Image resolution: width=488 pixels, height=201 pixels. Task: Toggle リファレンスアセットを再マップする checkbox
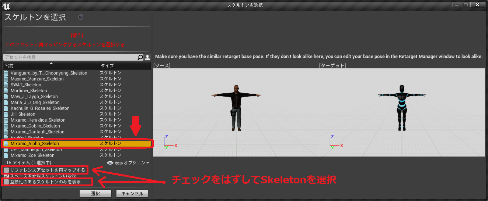pos(6,170)
